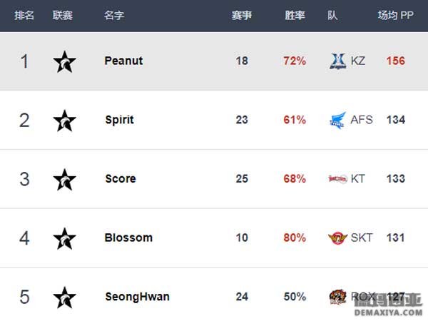Click the league star icon beside Spirit

[x=64, y=121]
